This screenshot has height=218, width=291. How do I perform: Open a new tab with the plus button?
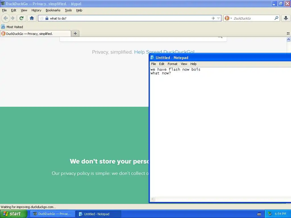click(75, 33)
